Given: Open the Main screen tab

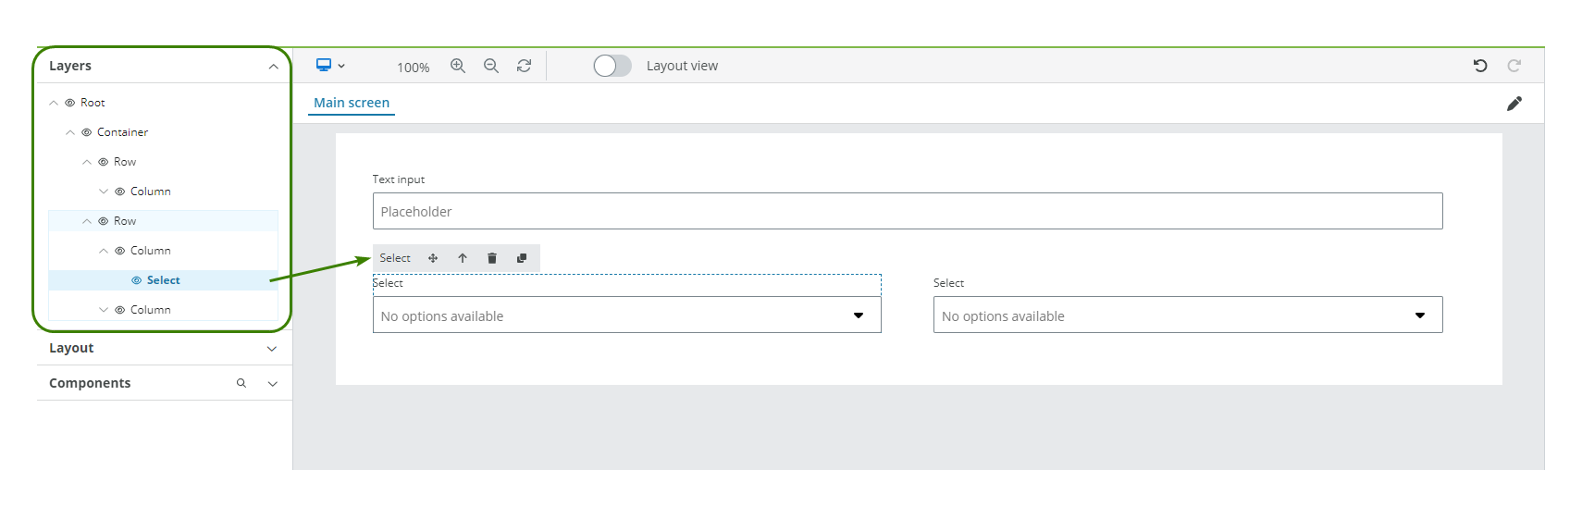Looking at the screenshot, I should pyautogui.click(x=352, y=103).
